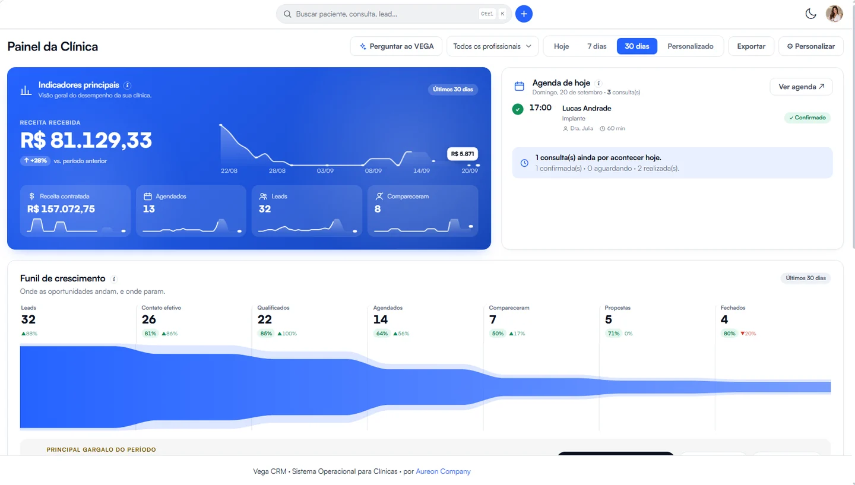Click green check icon for 17:00 appointment

point(518,109)
